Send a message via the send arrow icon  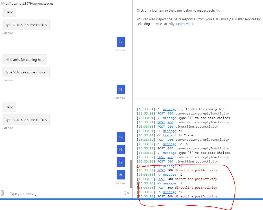127,193
